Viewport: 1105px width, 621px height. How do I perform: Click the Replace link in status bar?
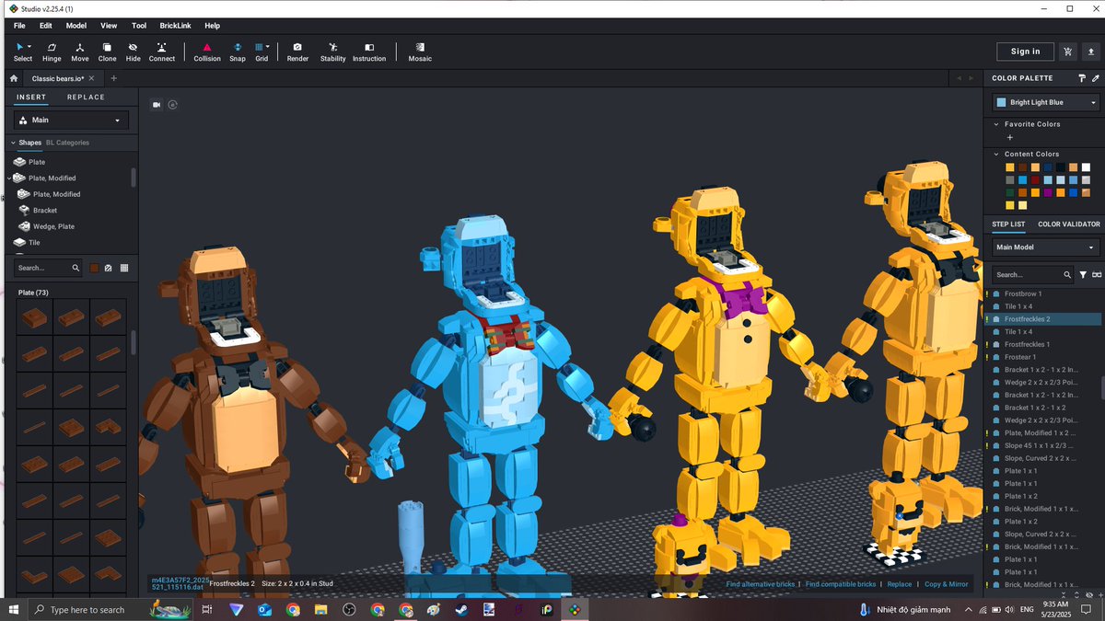900,584
